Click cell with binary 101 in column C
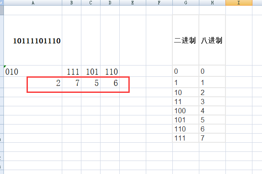The height and width of the screenshot is (174, 262). point(91,71)
